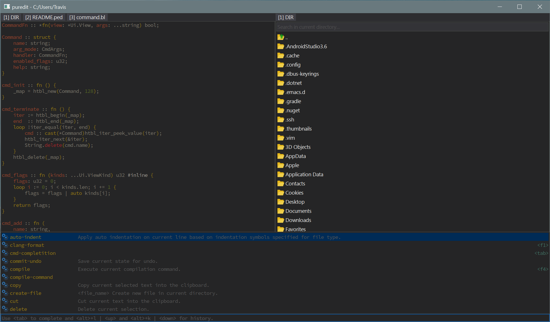550x322 pixels.
Task: Click the gear icon beside compile command
Action: [x=5, y=269]
